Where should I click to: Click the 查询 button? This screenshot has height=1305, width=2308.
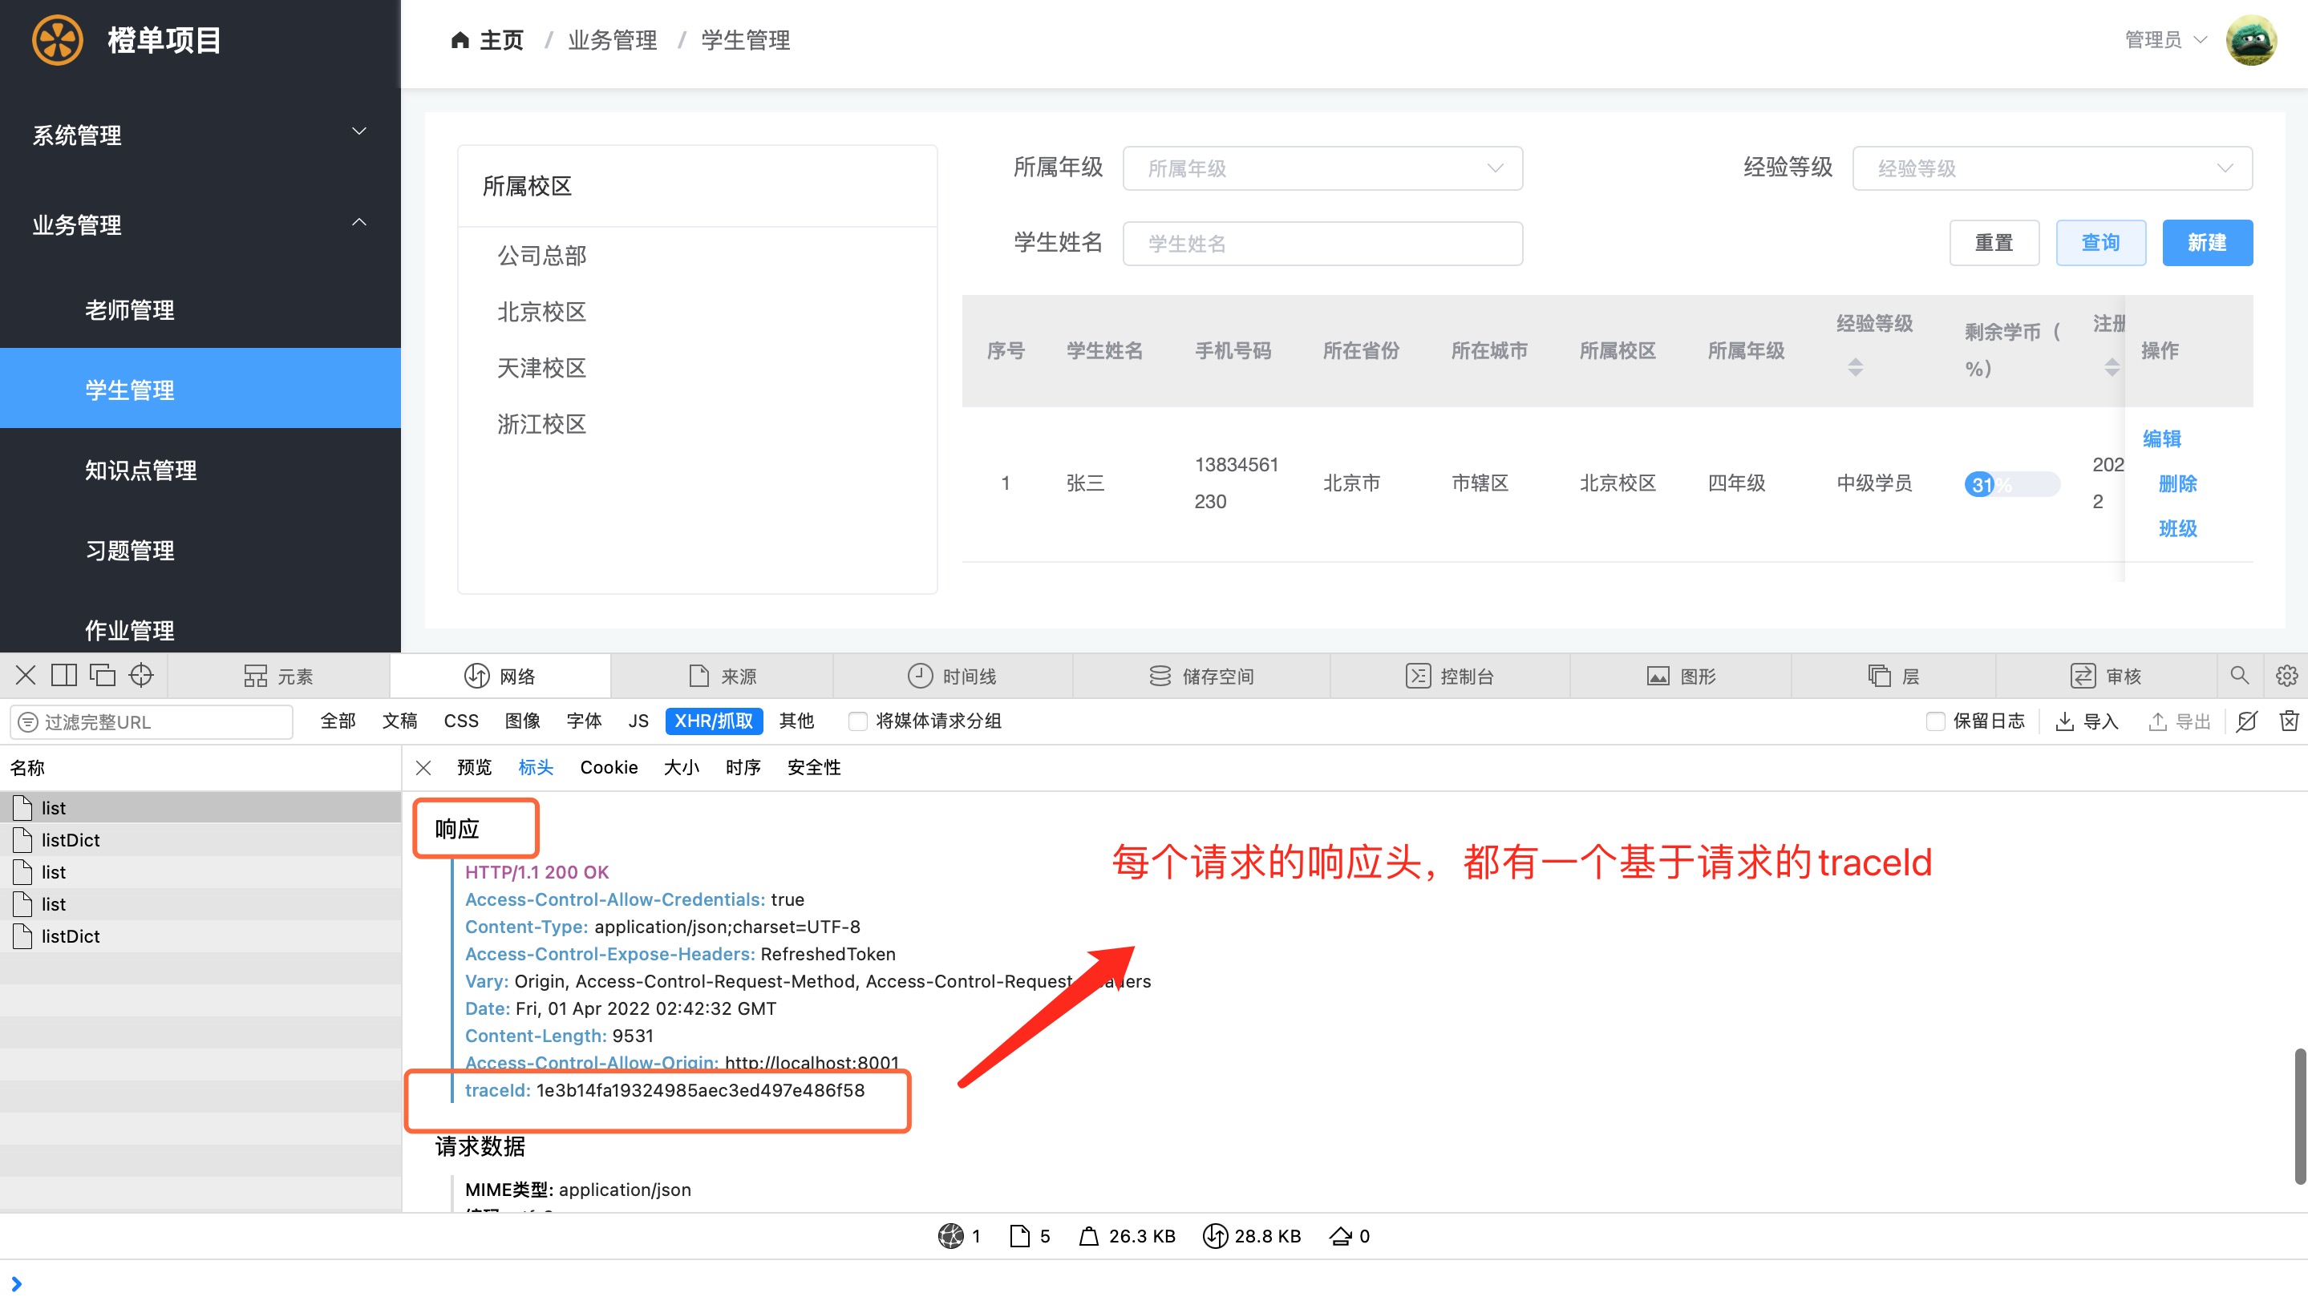[2101, 243]
